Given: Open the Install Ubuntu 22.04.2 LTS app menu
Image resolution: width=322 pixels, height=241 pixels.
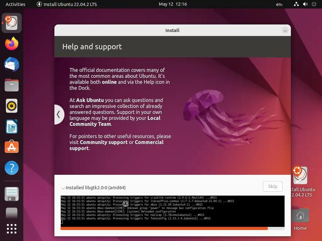Looking at the screenshot, I should [x=67, y=4].
